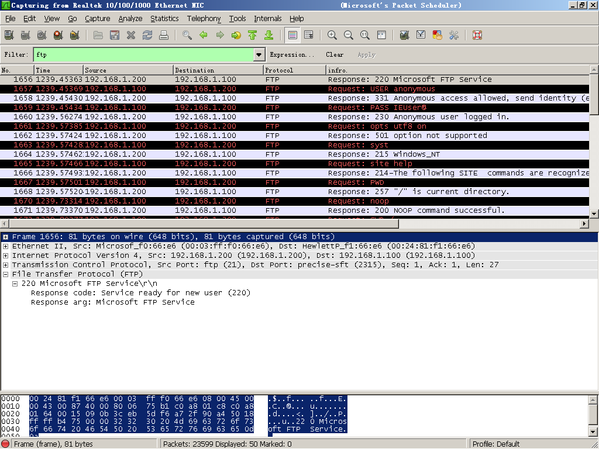Reset zoom to normal size

pos(365,35)
